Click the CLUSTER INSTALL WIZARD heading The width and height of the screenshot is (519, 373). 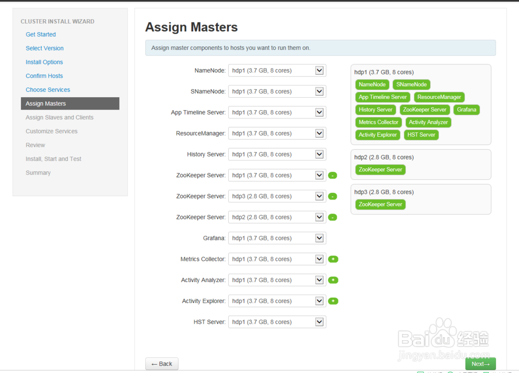(58, 21)
